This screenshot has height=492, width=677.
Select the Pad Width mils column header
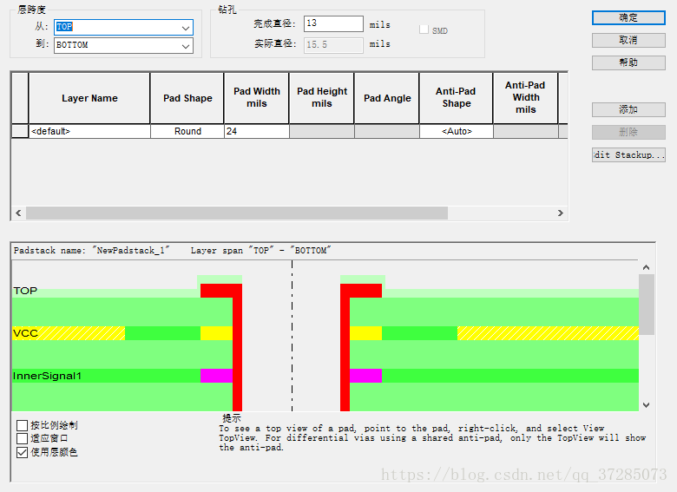click(x=256, y=98)
